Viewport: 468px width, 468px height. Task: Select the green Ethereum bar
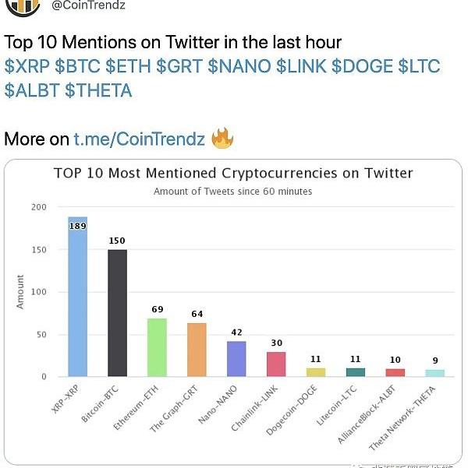(157, 347)
